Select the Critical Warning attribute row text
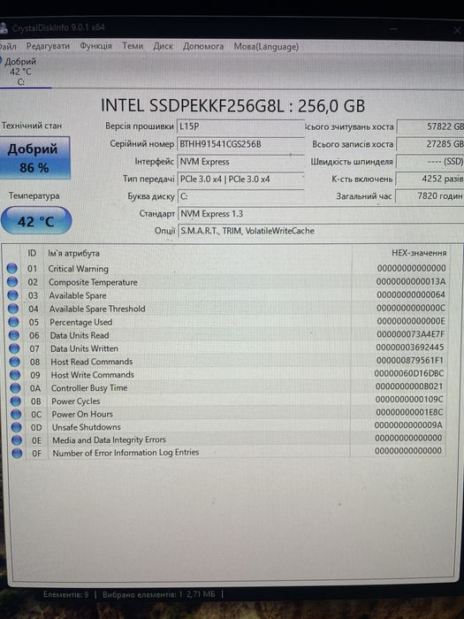The width and height of the screenshot is (464, 619). click(78, 269)
